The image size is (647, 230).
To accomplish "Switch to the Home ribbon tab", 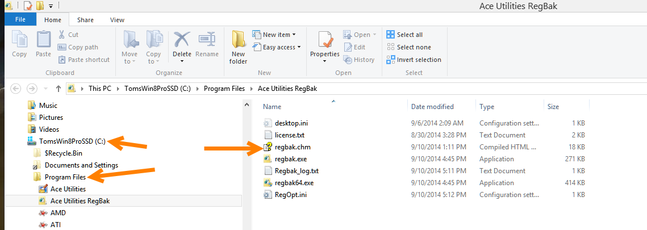I will (53, 19).
